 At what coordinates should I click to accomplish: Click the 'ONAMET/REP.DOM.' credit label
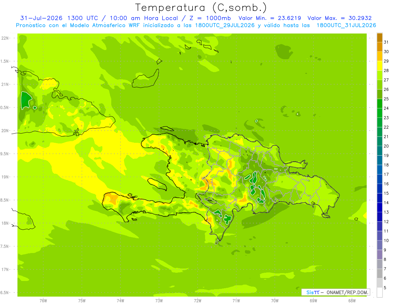[x=347, y=292]
